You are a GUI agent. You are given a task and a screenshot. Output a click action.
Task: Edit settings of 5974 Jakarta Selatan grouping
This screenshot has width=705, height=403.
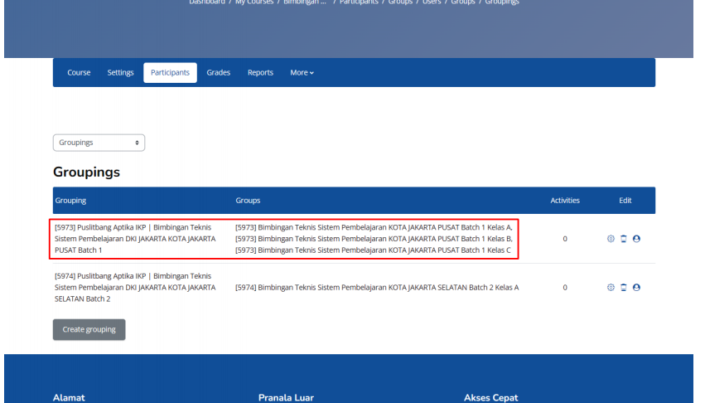tap(611, 288)
